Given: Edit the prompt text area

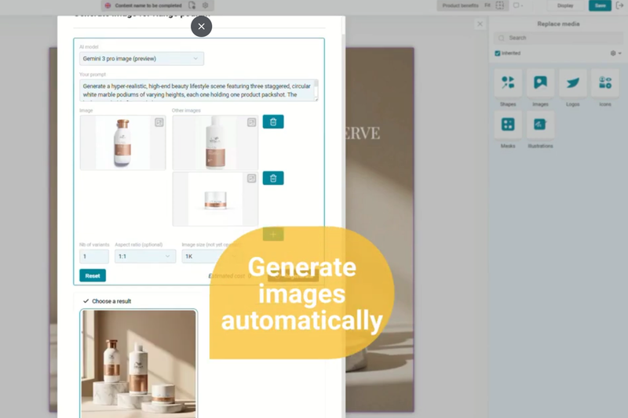Looking at the screenshot, I should tap(199, 90).
